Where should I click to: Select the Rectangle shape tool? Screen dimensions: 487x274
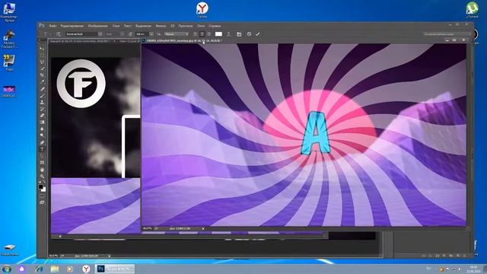(42, 163)
